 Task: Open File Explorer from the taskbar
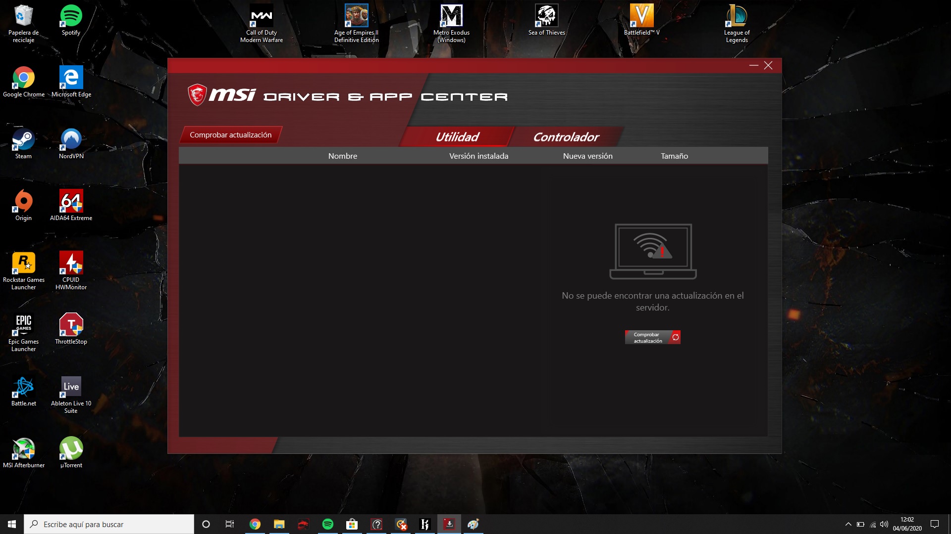(279, 524)
